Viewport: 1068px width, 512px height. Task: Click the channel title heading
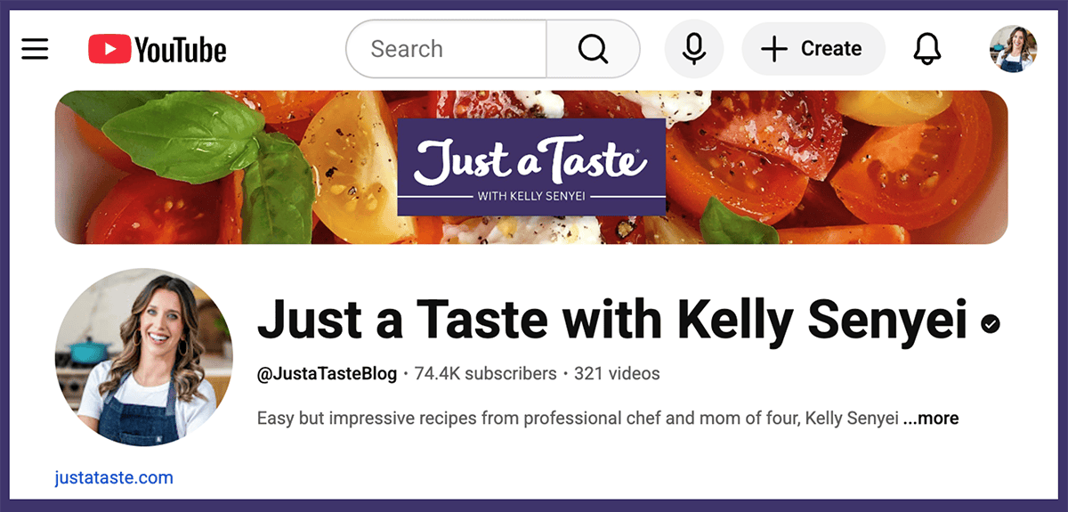(611, 320)
